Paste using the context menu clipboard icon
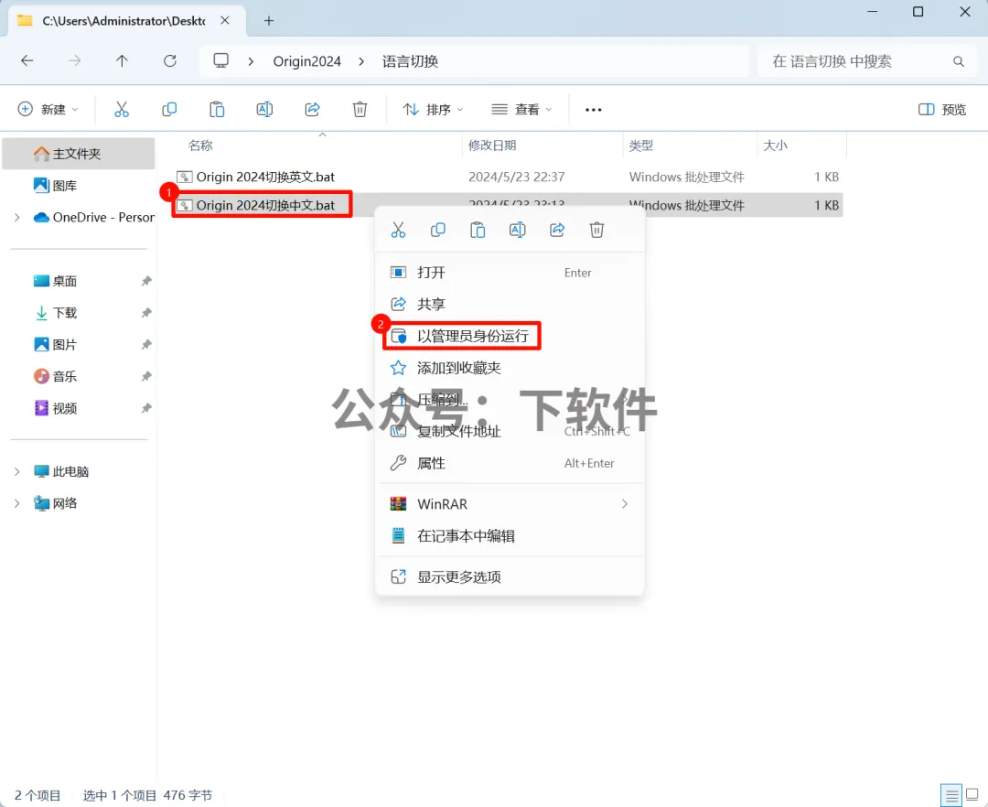 point(478,230)
